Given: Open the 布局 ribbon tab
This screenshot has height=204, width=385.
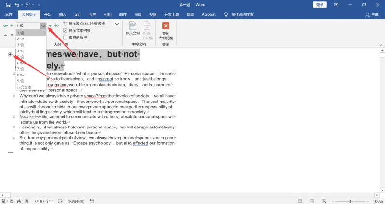Looking at the screenshot, I should coord(92,14).
